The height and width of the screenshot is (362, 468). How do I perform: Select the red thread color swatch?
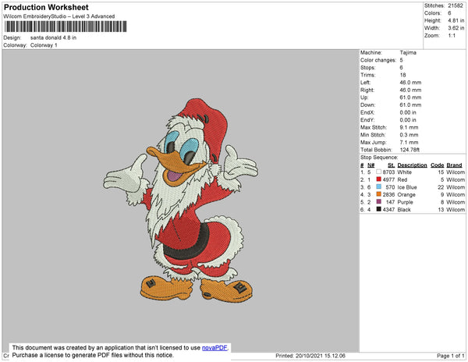click(x=379, y=179)
